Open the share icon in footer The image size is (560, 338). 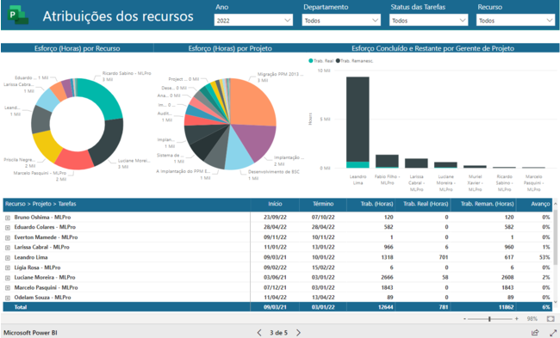pyautogui.click(x=535, y=332)
